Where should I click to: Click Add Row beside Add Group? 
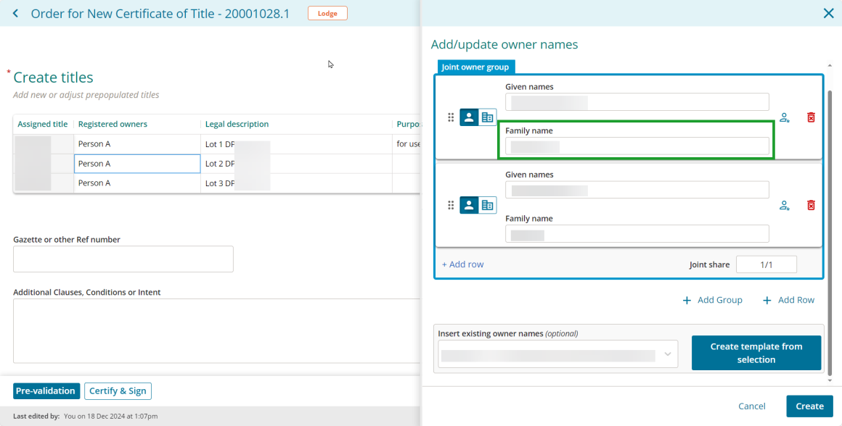coord(789,300)
